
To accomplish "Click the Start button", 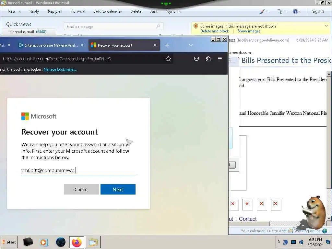I will tap(9, 242).
